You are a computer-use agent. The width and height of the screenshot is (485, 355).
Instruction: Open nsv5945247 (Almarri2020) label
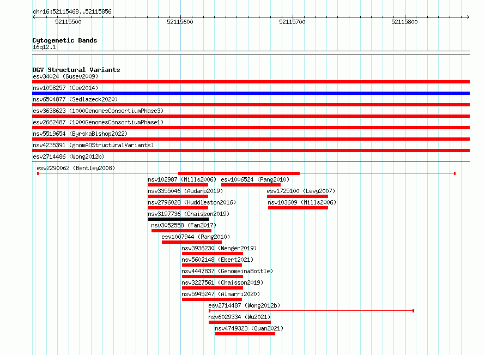click(x=221, y=294)
